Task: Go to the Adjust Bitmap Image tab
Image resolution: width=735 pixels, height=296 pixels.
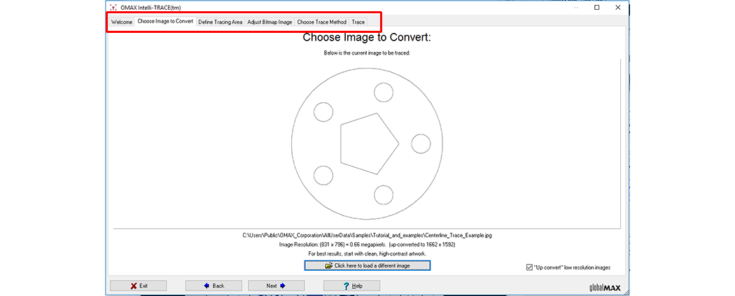Action: click(x=269, y=22)
